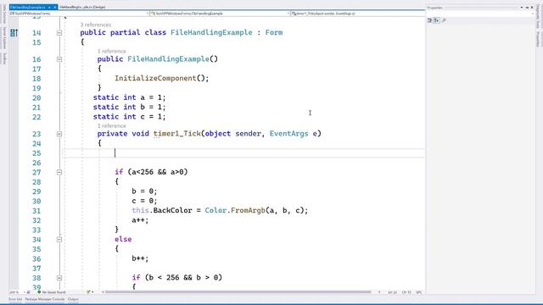This screenshot has width=543, height=305.
Task: Click the condition 'a<256 && a>0'
Action: [x=158, y=172]
